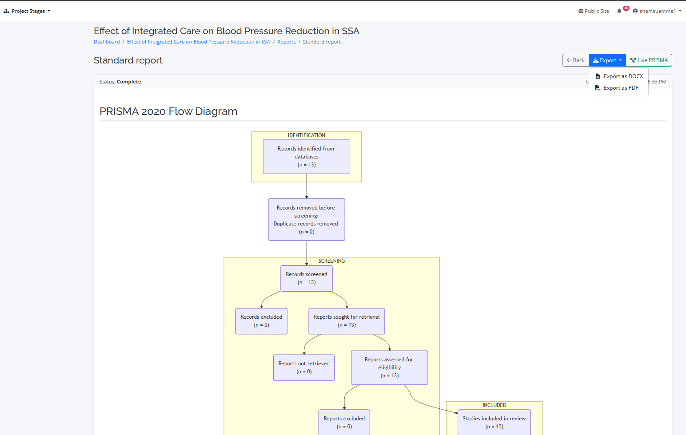Open the Reports breadcrumb link
Screen dimensions: 686x435
point(287,42)
